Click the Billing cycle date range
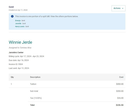This screenshot has width=131, height=108. pos(26,56)
